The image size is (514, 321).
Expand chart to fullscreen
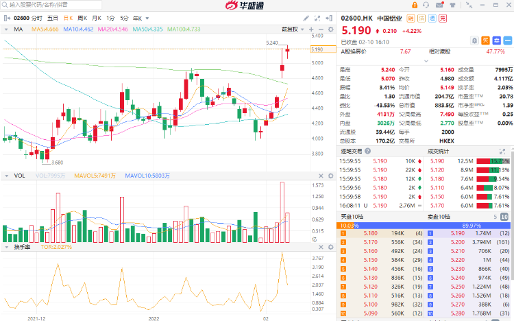(x=317, y=19)
